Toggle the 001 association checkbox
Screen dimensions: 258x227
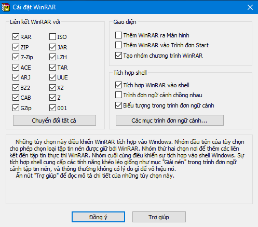tap(52, 108)
